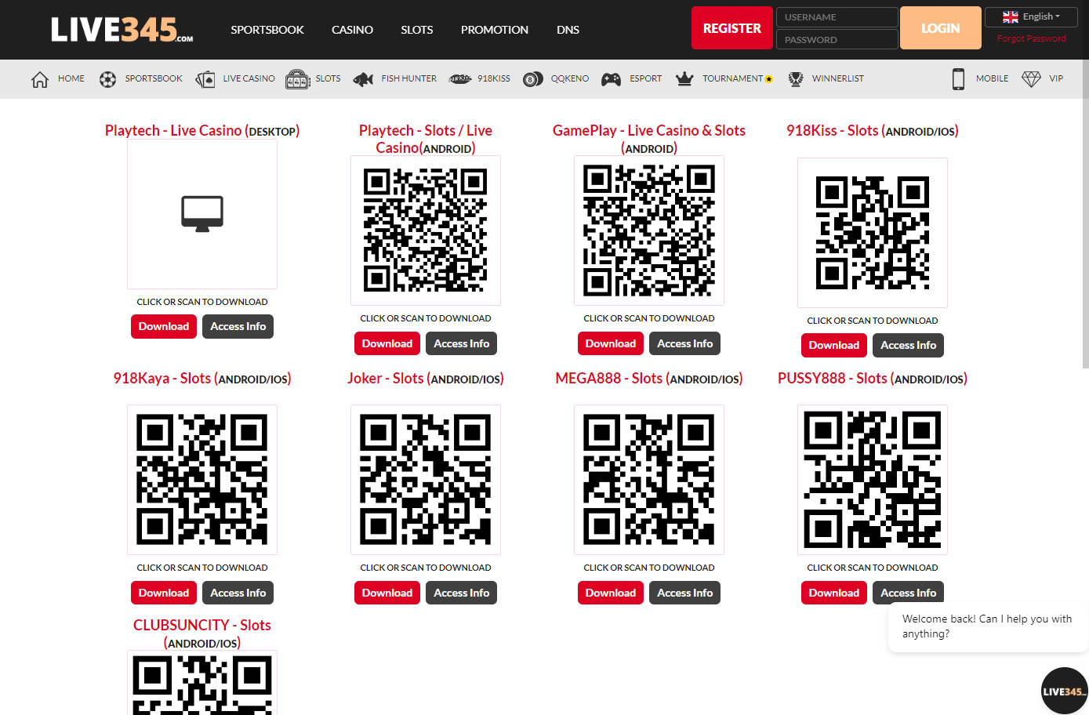Screen dimensions: 1089x715
Task: Open Access Info for 918Kaya
Action: click(238, 593)
